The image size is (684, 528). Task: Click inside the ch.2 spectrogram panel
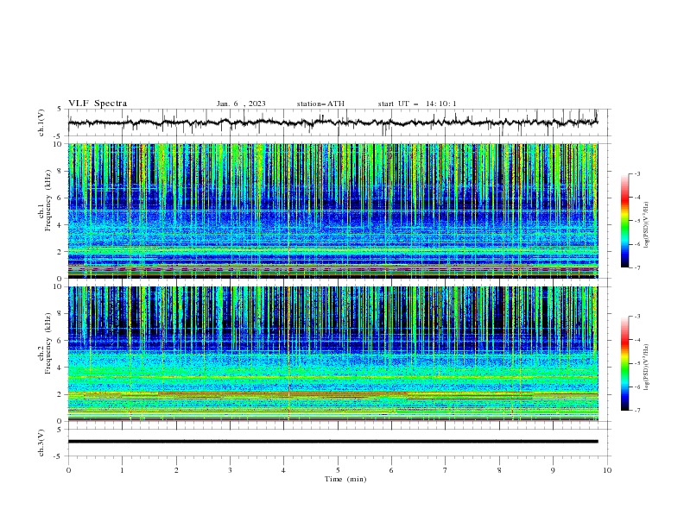point(332,354)
